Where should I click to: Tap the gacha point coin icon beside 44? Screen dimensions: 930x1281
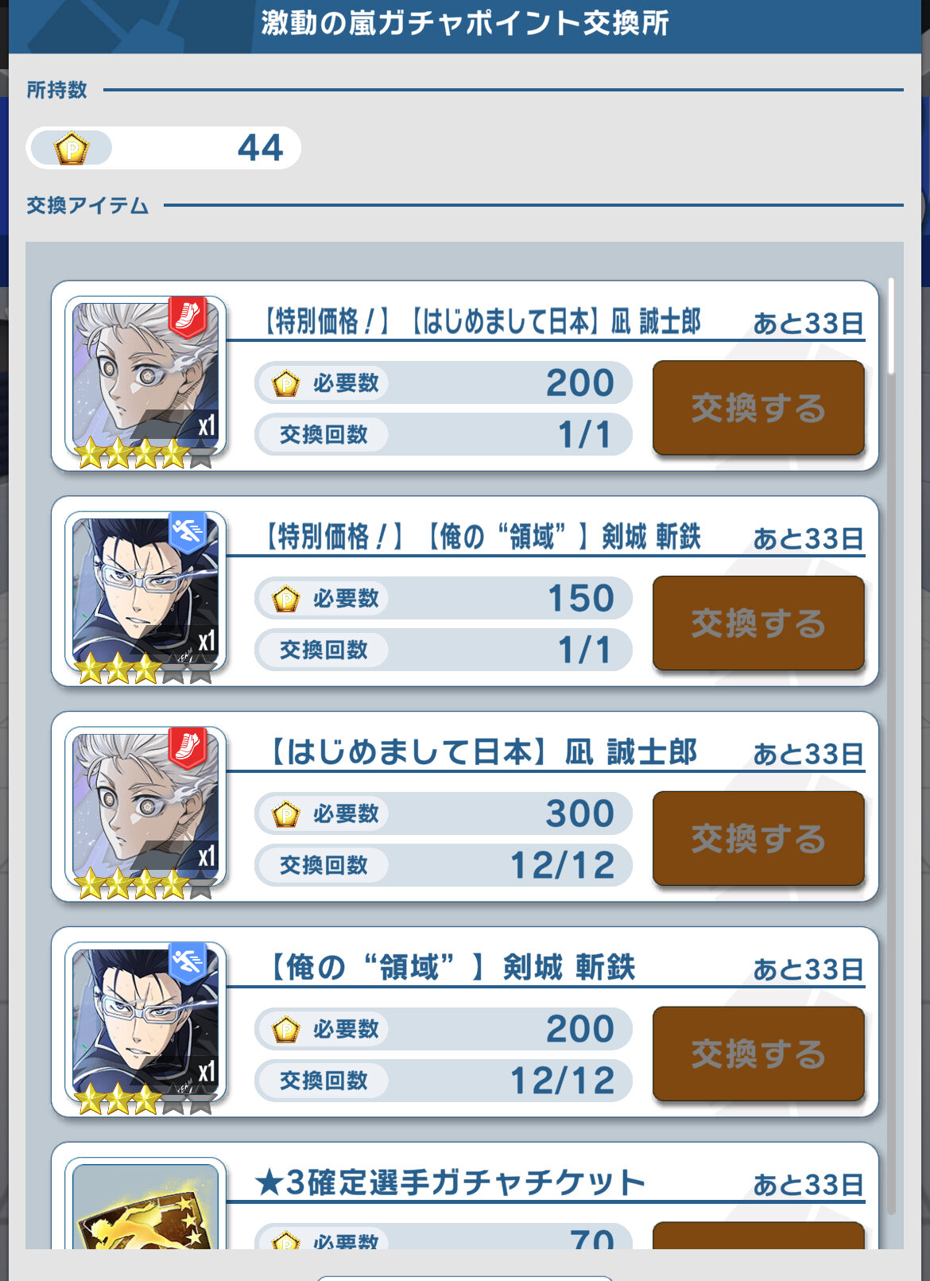pyautogui.click(x=71, y=148)
